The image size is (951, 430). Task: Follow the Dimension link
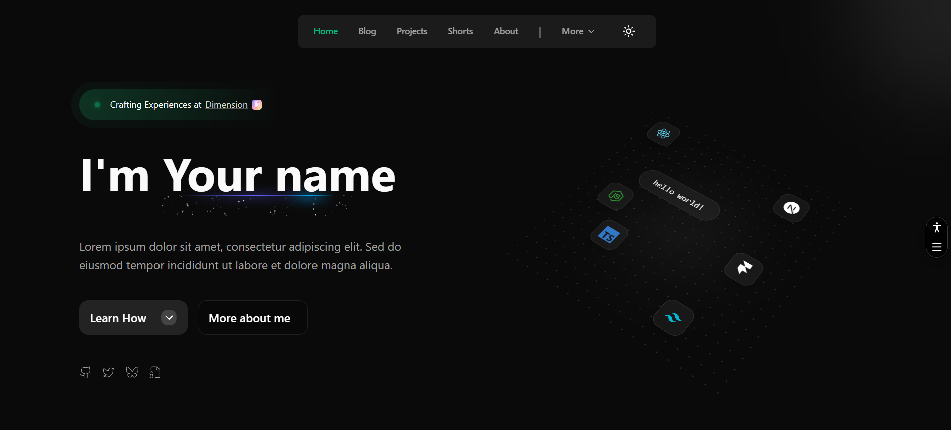[226, 105]
